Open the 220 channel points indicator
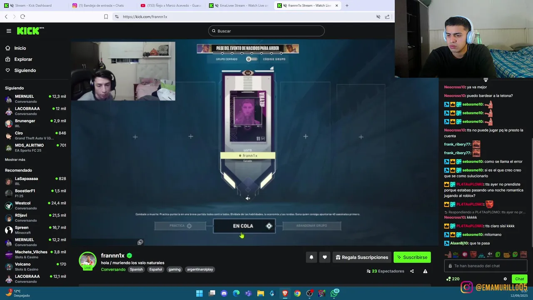 [x=453, y=279]
